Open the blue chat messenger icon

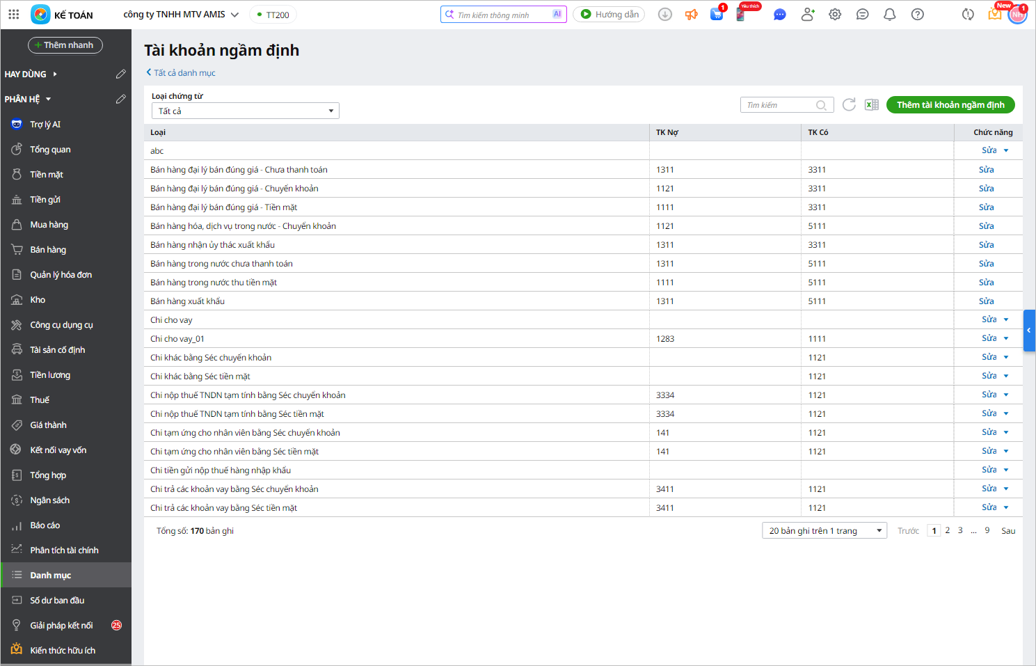(780, 15)
